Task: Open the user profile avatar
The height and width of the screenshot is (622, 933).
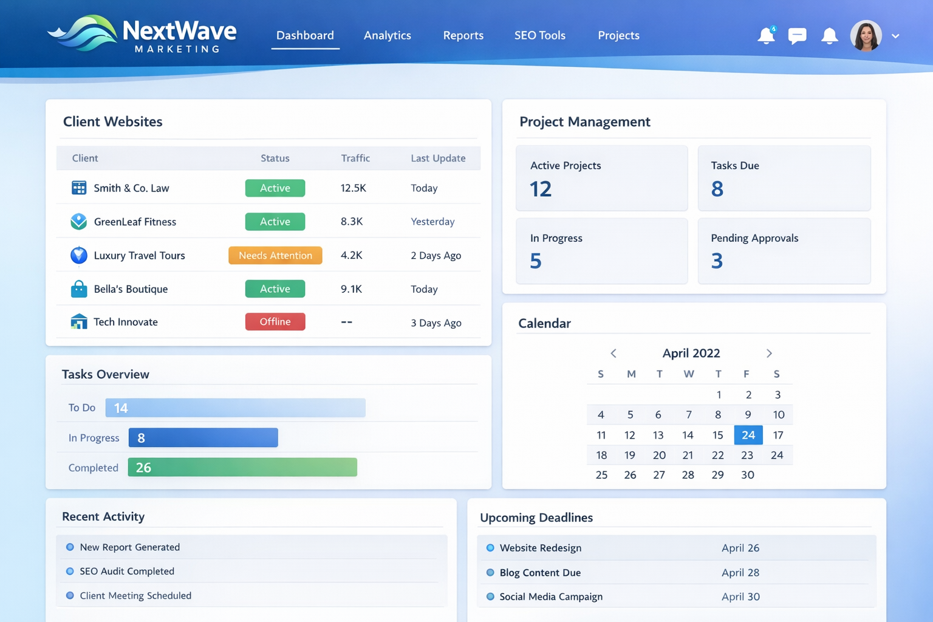Action: click(866, 36)
